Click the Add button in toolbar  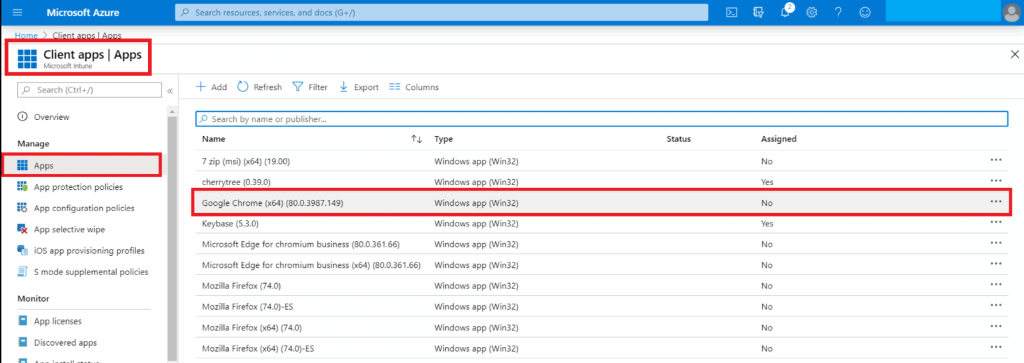pos(211,87)
